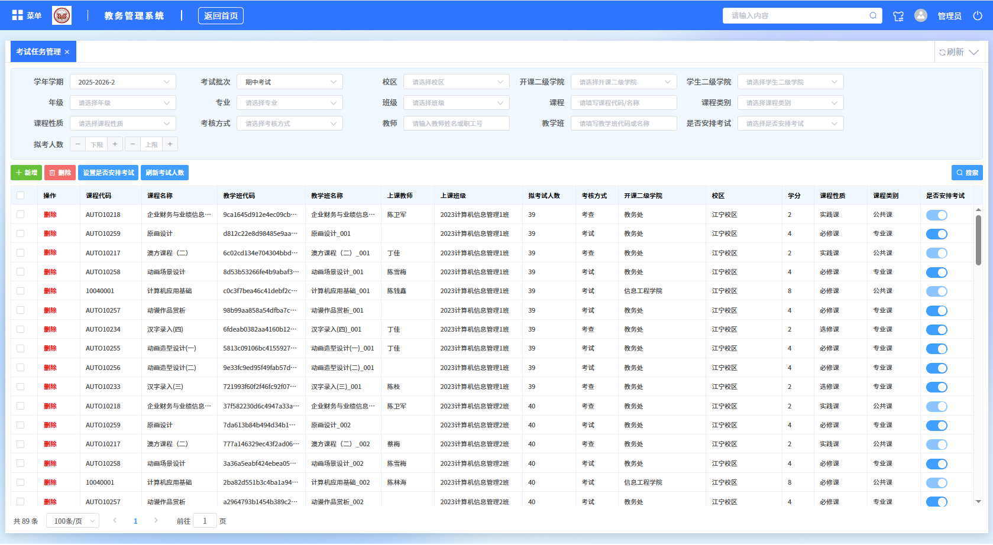993x545 pixels.
Task: Check the row for 计算机应用基础_001
Action: [x=21, y=291]
